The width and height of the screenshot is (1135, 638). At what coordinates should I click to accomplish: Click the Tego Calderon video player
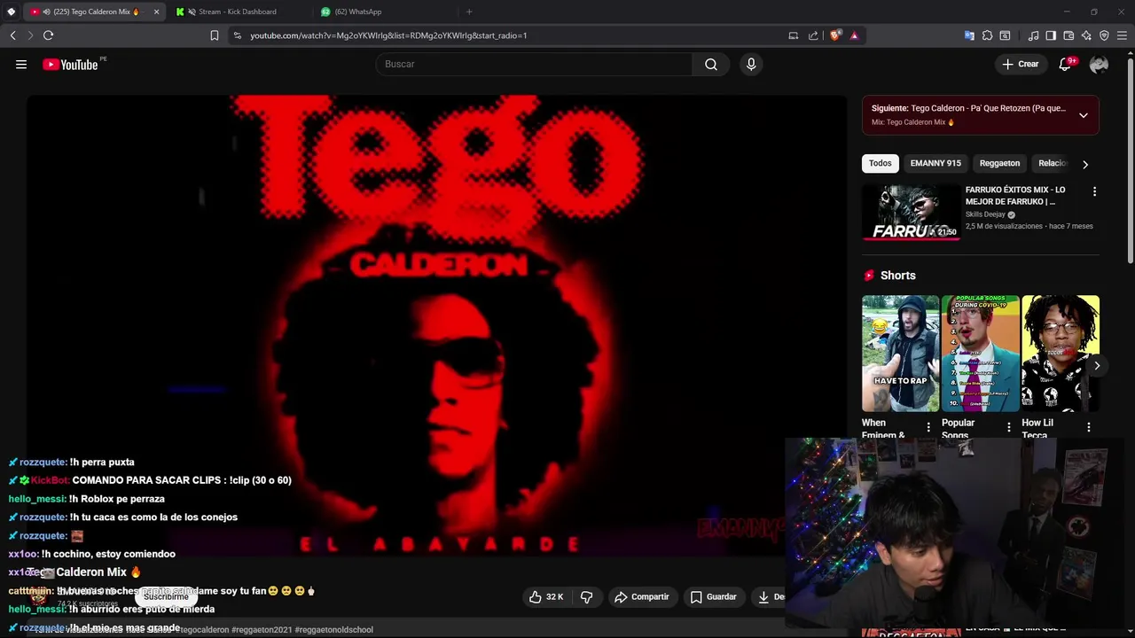point(436,326)
